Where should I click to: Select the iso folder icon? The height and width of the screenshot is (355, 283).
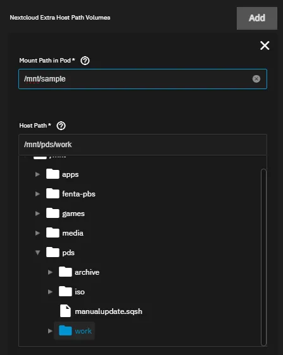[x=65, y=291]
